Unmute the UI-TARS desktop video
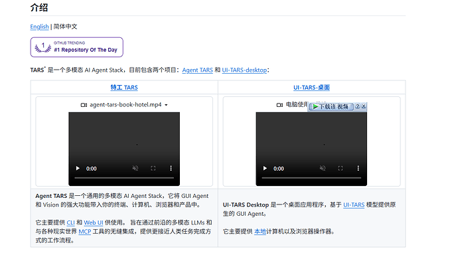This screenshot has height=257, width=458. [x=323, y=169]
